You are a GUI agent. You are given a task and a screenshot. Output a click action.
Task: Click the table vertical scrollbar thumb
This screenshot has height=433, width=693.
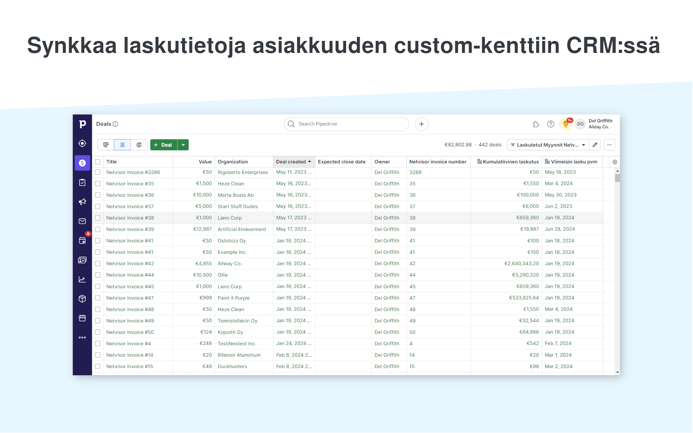[617, 178]
